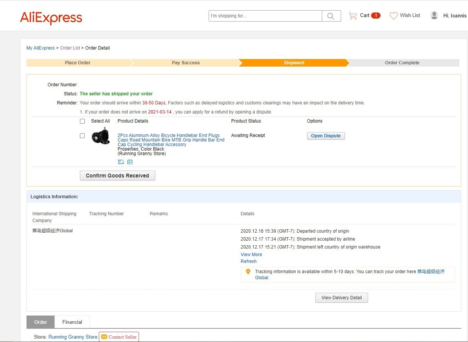
Task: Click the Order Number label
Action: tap(62, 85)
